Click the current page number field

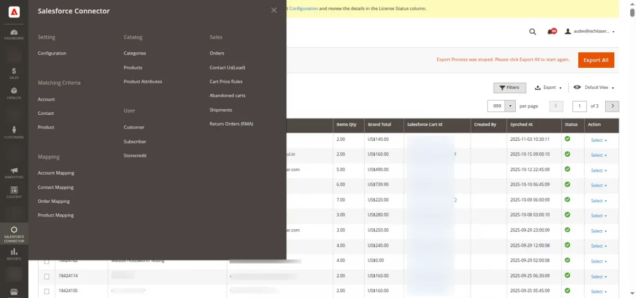point(579,106)
